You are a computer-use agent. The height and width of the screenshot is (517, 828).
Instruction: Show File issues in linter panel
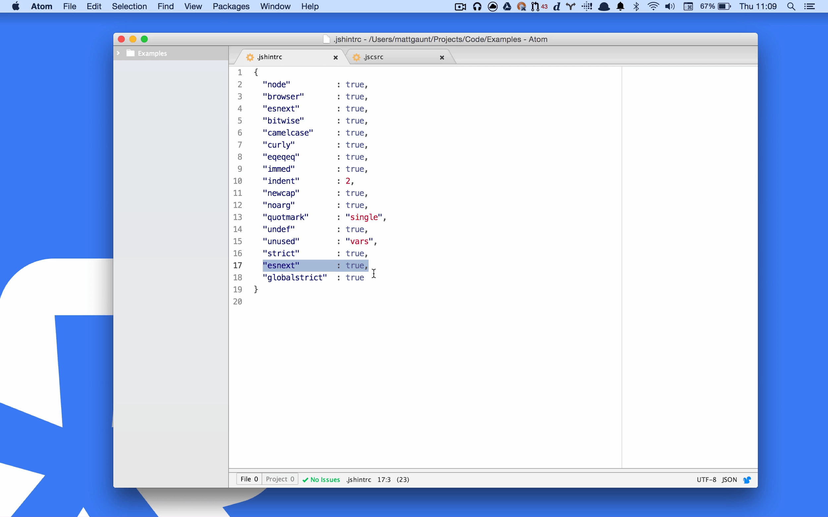[249, 479]
